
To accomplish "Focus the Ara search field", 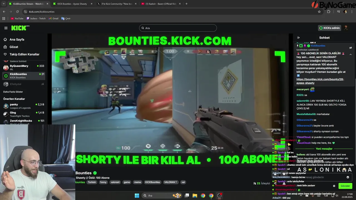I will (178, 28).
